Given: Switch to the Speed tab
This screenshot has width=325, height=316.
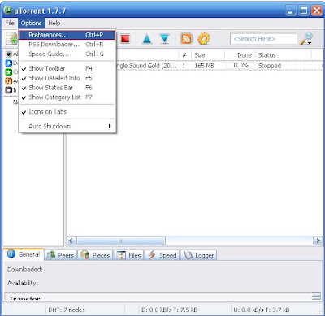Looking at the screenshot, I should point(162,255).
